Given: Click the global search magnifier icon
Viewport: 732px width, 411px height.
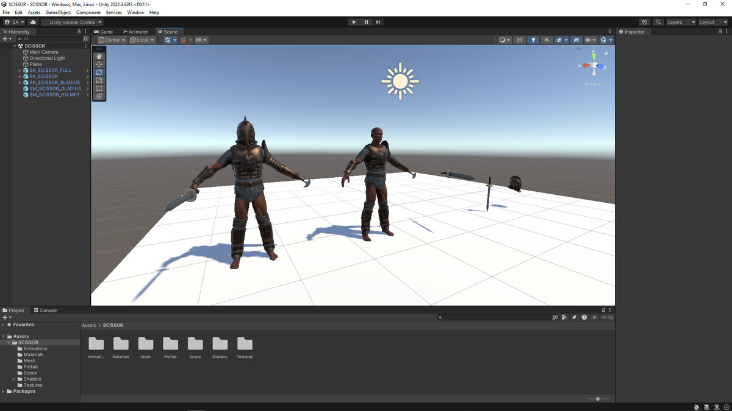Looking at the screenshot, I should (x=658, y=22).
